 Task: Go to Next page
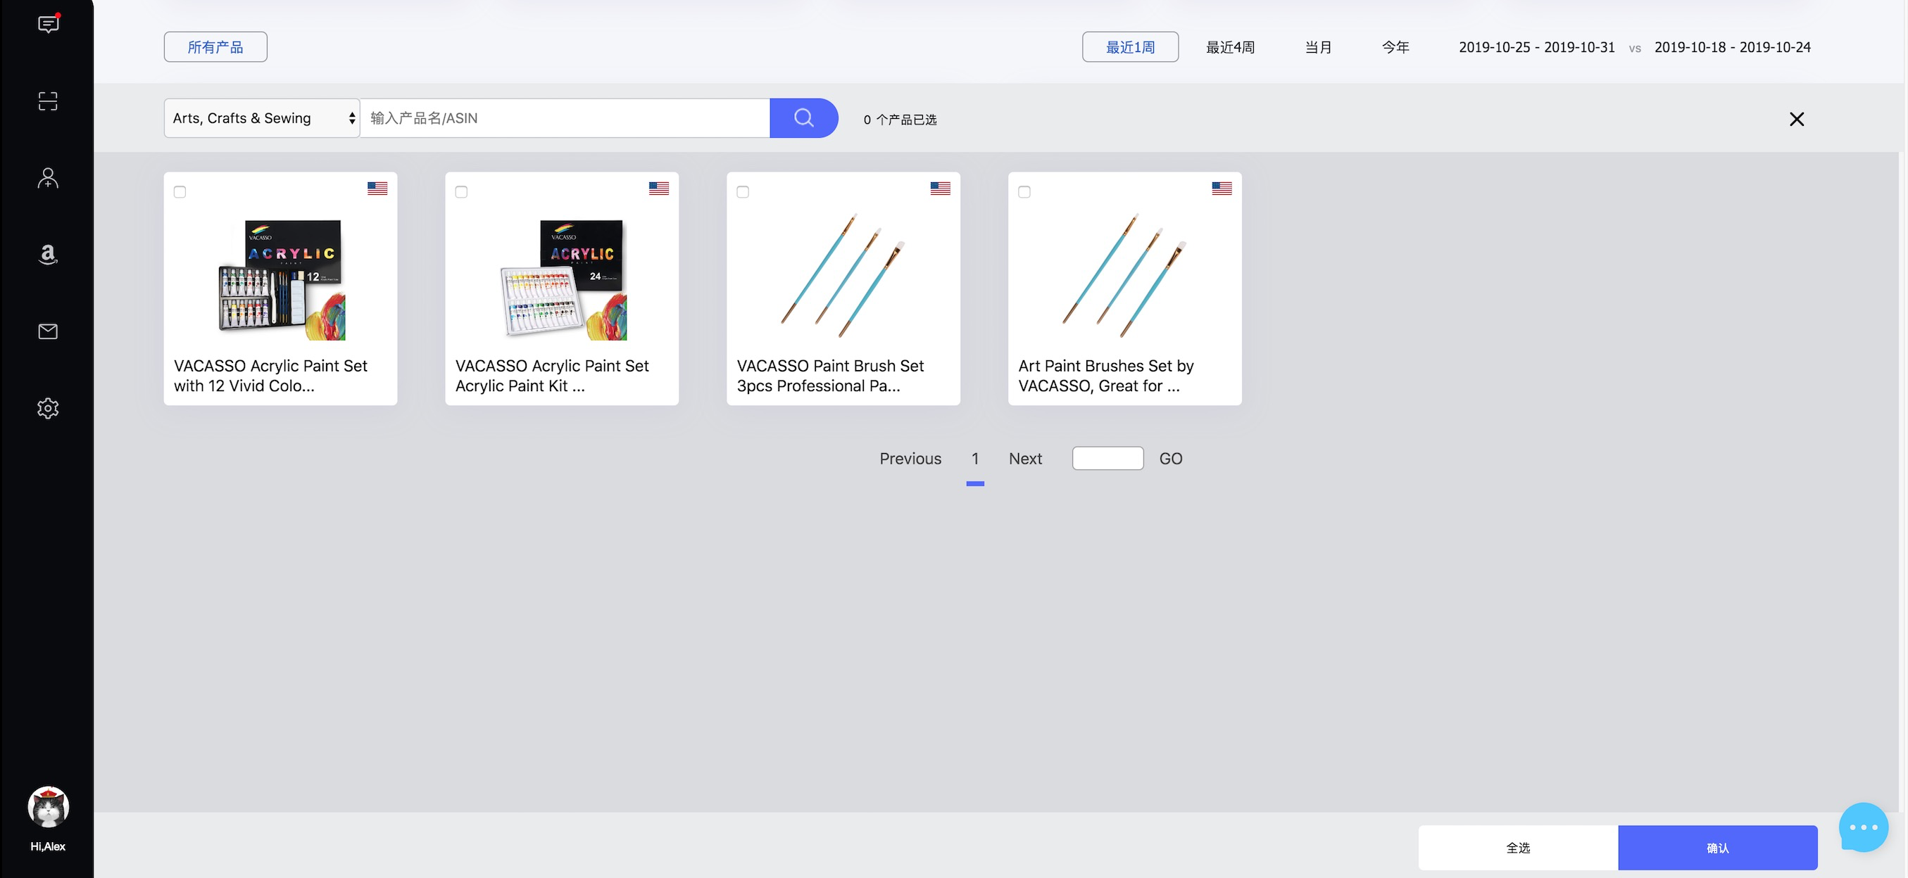(x=1025, y=458)
